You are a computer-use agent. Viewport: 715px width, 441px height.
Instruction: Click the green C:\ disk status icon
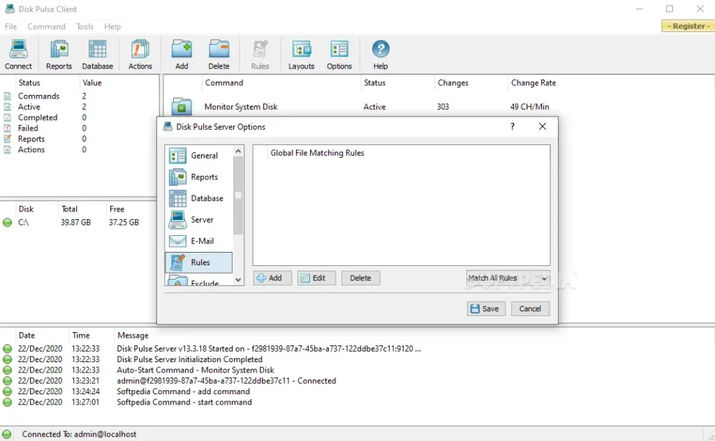pyautogui.click(x=7, y=223)
